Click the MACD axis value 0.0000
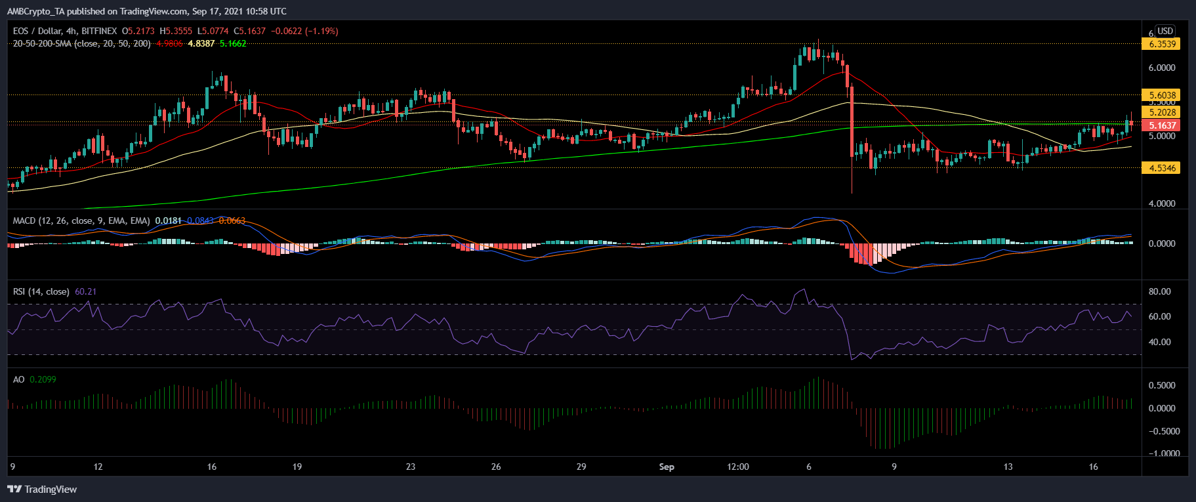Image resolution: width=1196 pixels, height=502 pixels. tap(1162, 243)
